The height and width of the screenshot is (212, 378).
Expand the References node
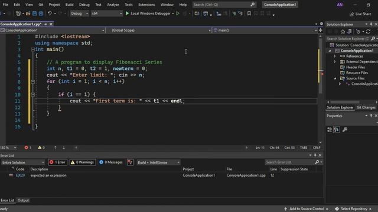335,57
